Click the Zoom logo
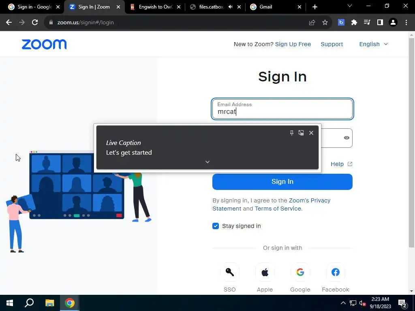Screen dimensions: 415x311 [x=44, y=44]
